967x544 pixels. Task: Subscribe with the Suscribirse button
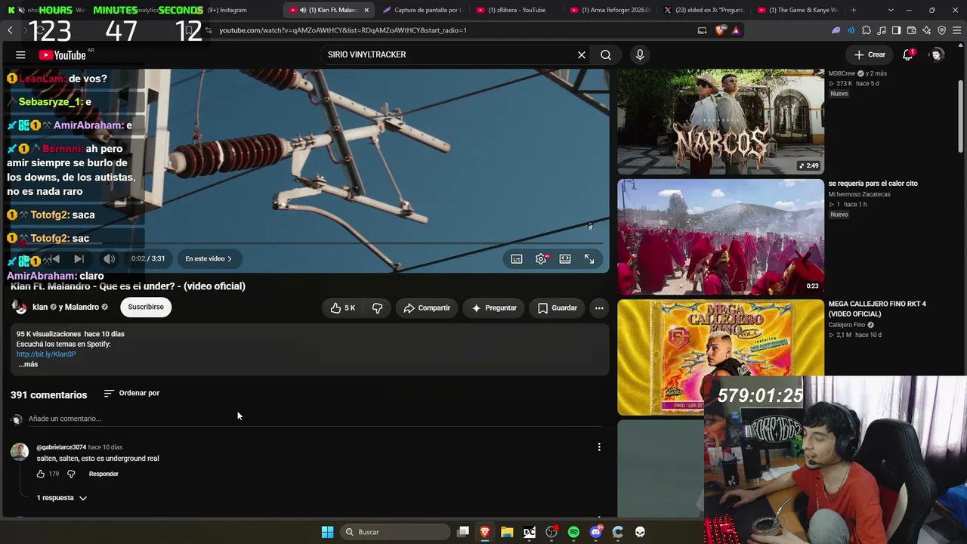(x=146, y=307)
